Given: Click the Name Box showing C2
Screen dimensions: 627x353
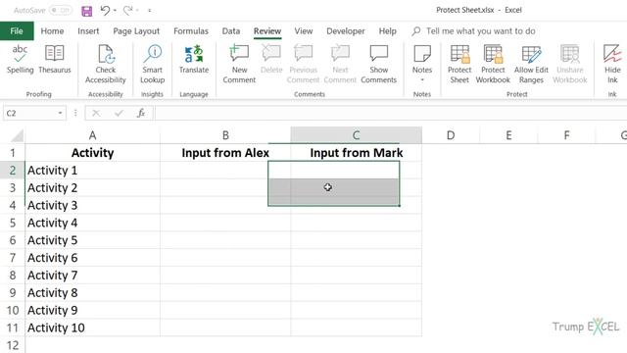Looking at the screenshot, I should click(x=29, y=114).
